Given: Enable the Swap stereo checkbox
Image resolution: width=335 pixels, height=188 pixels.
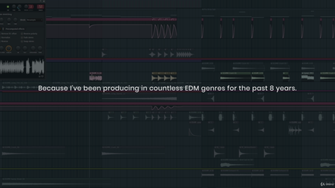Looking at the screenshot, I should pos(22,41).
